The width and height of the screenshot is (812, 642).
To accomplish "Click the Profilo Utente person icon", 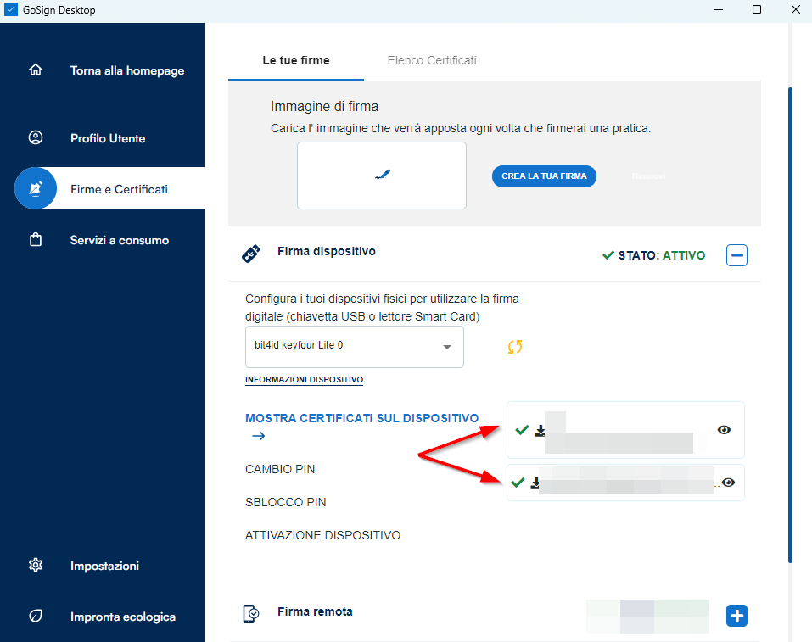I will click(36, 138).
